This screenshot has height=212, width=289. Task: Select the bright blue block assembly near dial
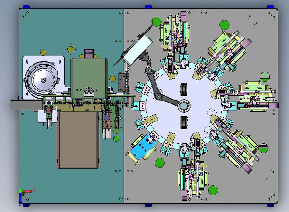[x=143, y=147]
